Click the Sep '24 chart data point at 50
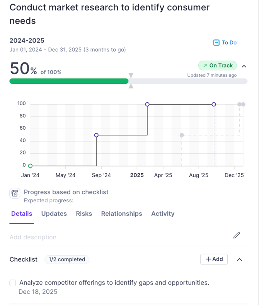Screen dimensions: 259x305 click(96, 135)
